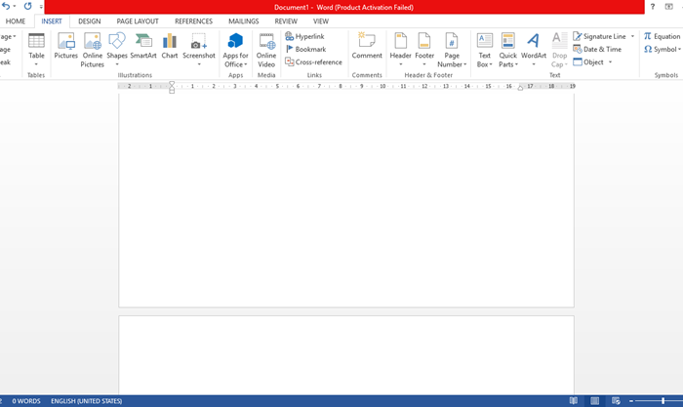Switch to the HOME tab

click(x=16, y=20)
